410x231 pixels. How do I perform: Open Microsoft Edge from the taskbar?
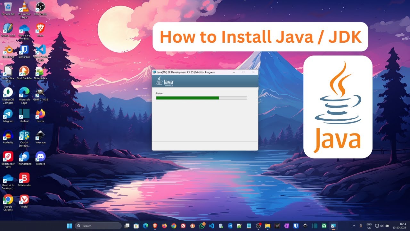tap(145, 226)
